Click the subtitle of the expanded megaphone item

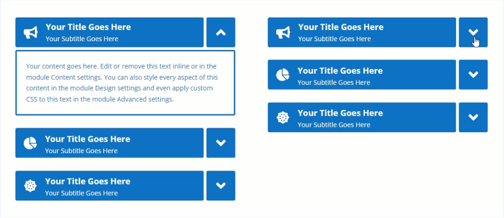(82, 39)
